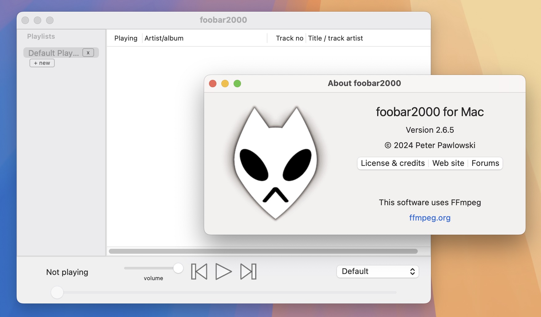Sort by Artist/album column header
Viewport: 541px width, 317px height.
[164, 38]
